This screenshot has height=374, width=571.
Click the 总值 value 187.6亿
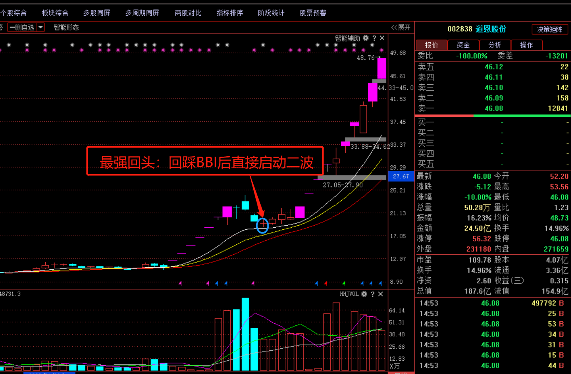coord(477,291)
